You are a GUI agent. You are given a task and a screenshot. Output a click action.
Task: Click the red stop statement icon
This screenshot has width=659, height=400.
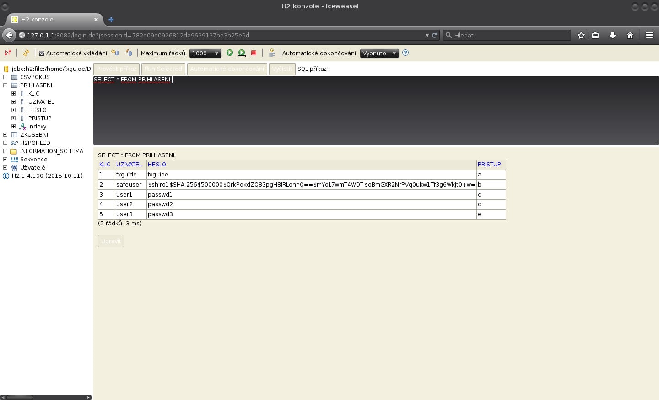coord(254,53)
